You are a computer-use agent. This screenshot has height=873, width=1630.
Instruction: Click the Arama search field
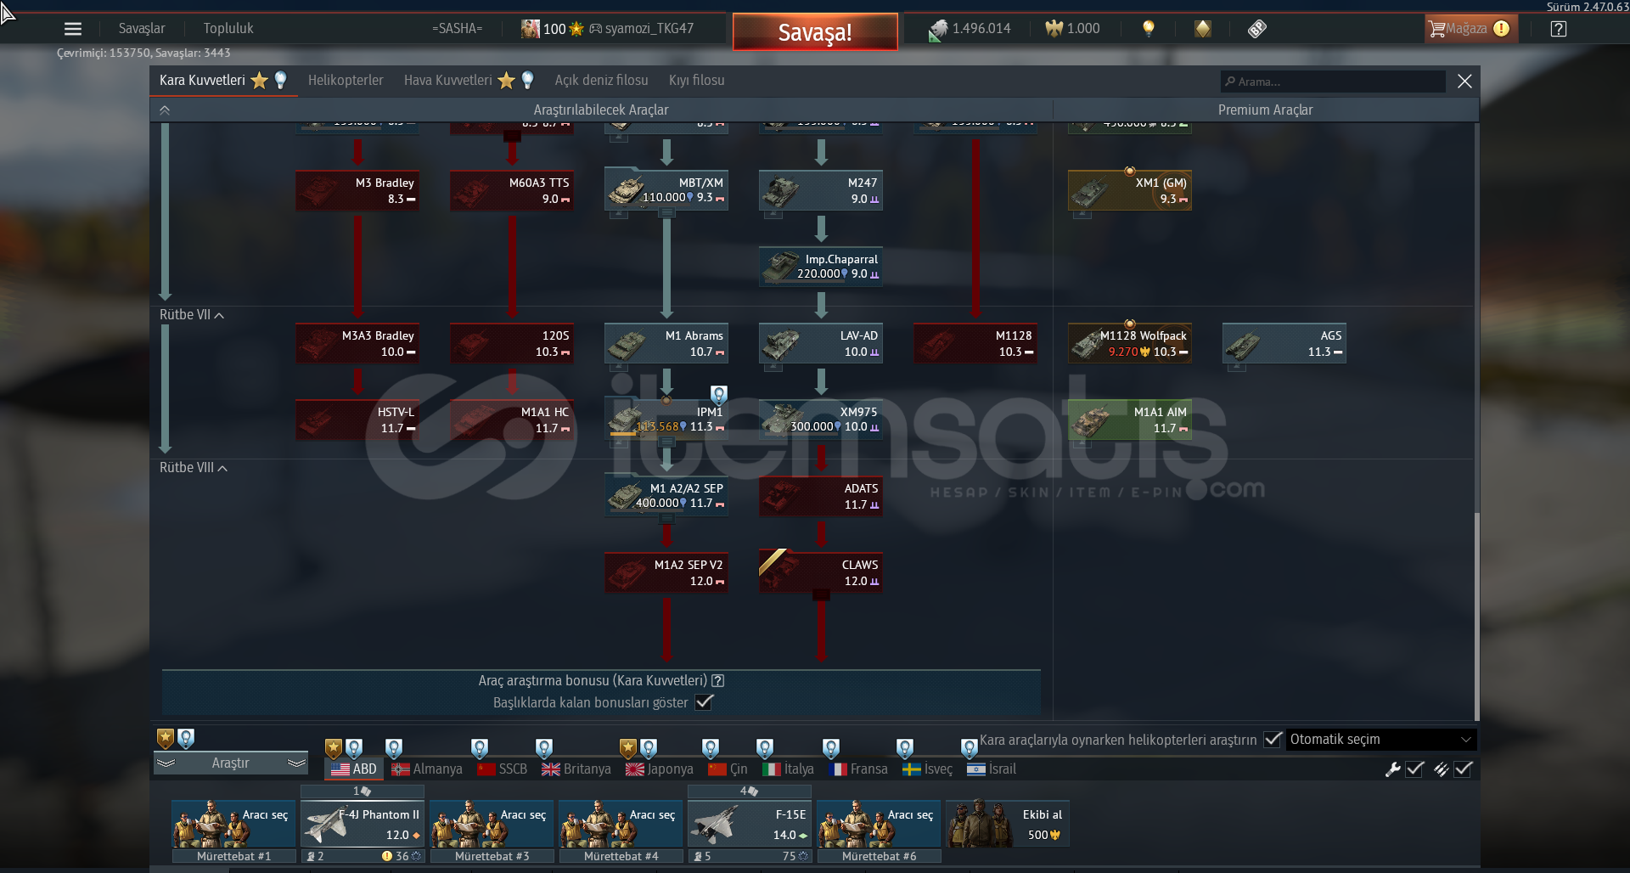coord(1333,82)
